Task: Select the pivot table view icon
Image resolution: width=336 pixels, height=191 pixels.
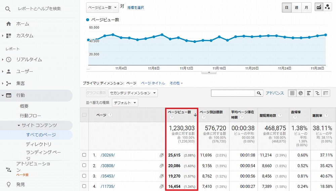Action: [326, 93]
